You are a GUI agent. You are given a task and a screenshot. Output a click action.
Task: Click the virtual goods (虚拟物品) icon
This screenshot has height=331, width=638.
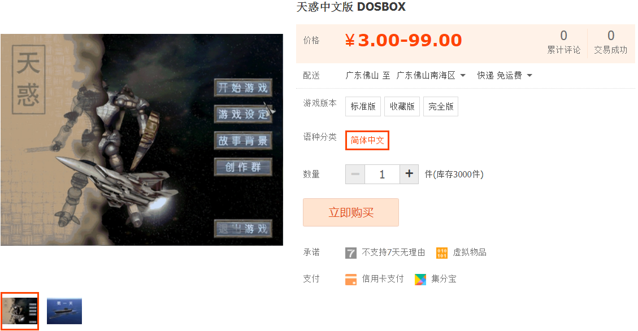[x=442, y=253]
